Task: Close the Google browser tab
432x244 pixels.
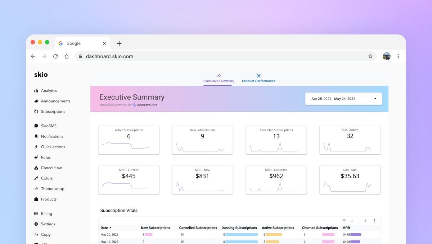Action: coord(104,43)
